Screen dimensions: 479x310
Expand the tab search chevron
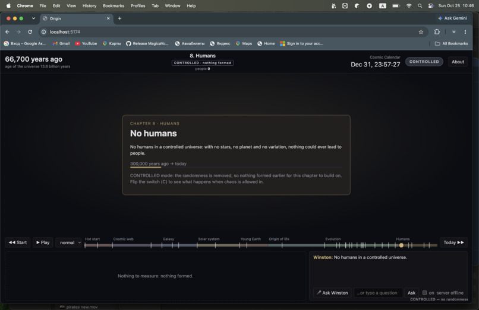click(33, 18)
